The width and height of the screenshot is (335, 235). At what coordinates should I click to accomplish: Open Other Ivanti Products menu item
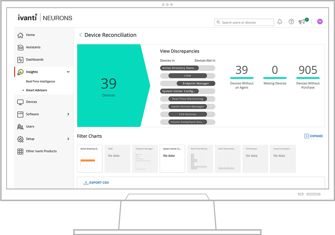click(44, 151)
